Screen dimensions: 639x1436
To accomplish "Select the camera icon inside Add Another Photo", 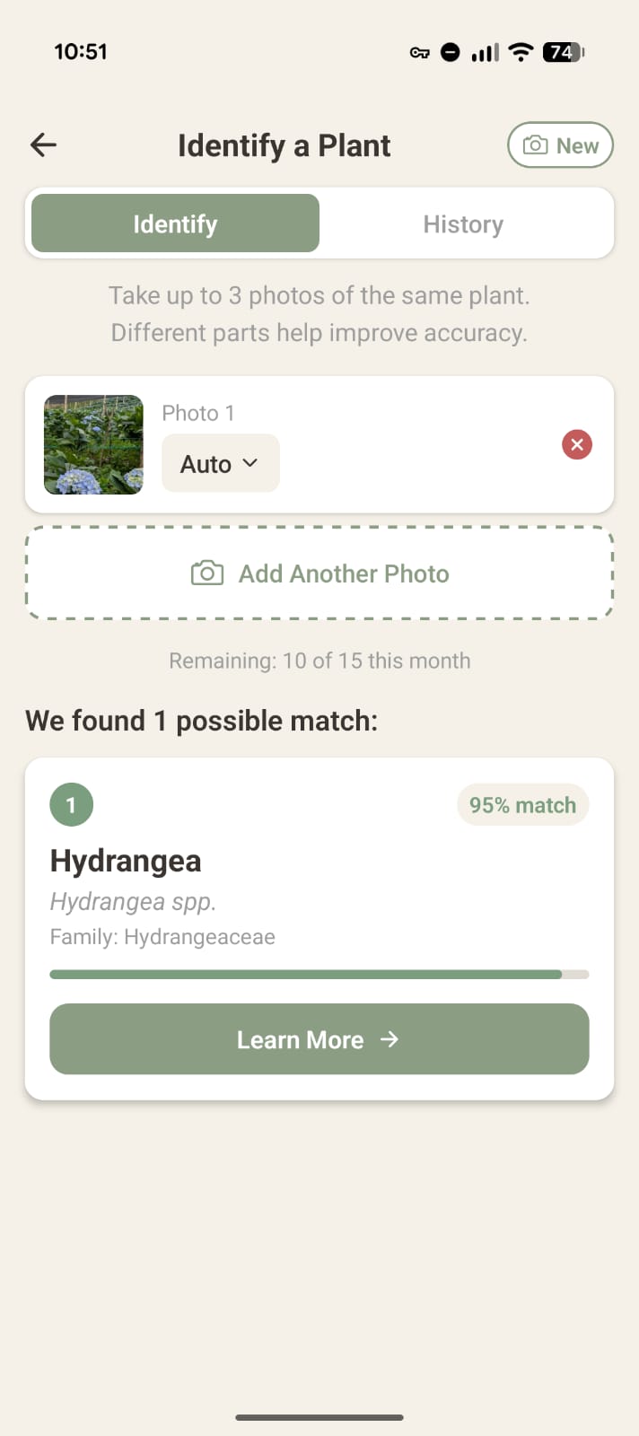I will coord(207,573).
